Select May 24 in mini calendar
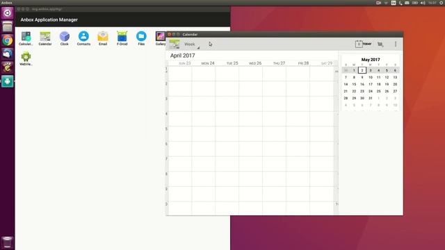This screenshot has width=445, height=250. tap(371, 91)
